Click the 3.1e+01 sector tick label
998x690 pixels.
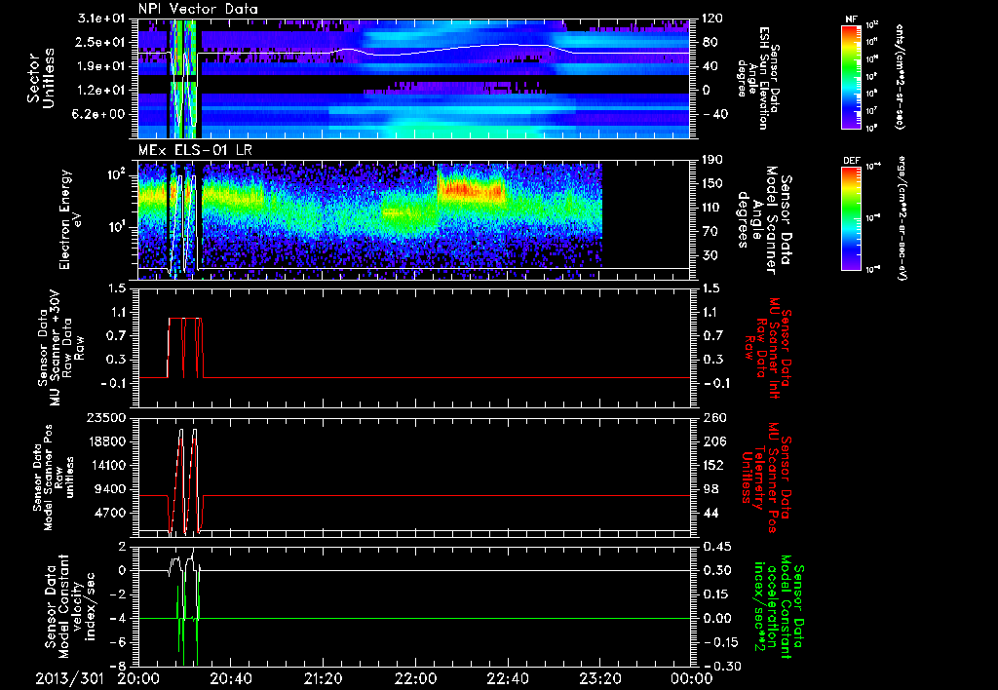102,19
